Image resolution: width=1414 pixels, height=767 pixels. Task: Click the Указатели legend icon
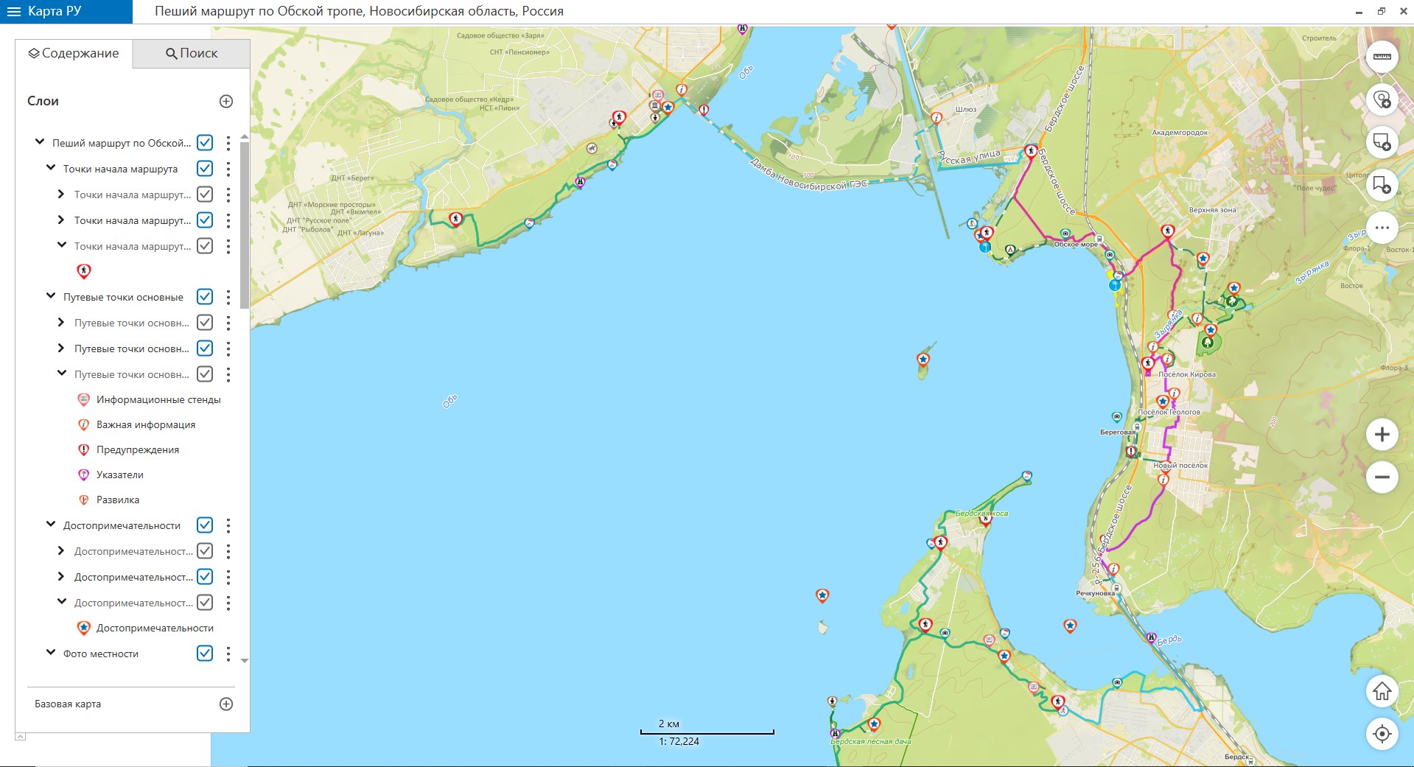(84, 474)
